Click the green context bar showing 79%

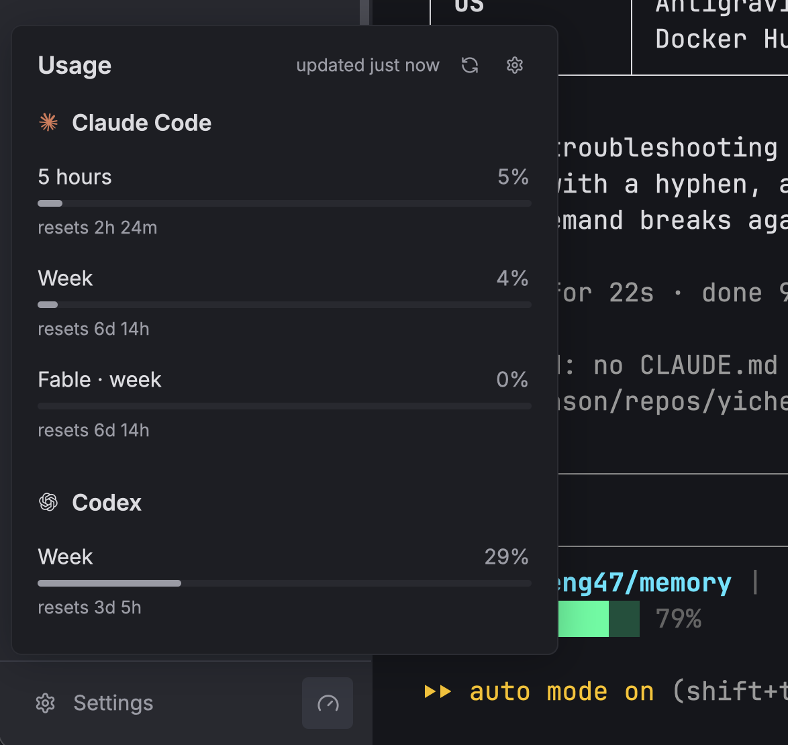pos(599,618)
